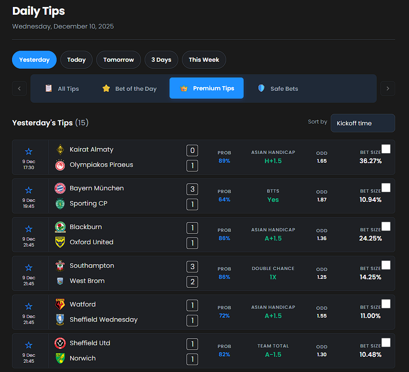Click the left arrow beside the tips tab bar
This screenshot has height=372, width=409.
[x=19, y=88]
